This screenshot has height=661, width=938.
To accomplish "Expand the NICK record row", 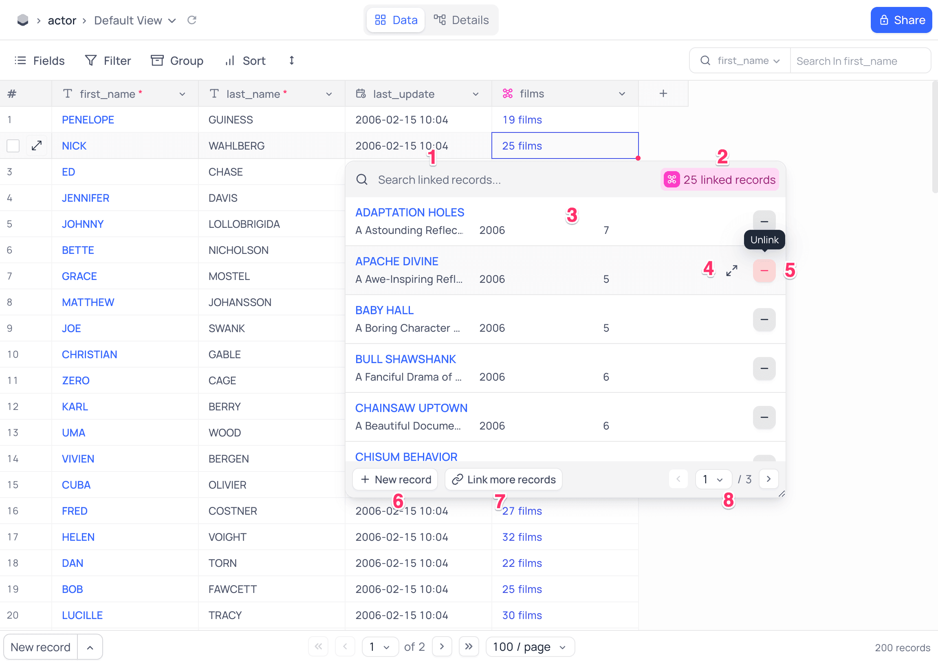I will (x=37, y=145).
